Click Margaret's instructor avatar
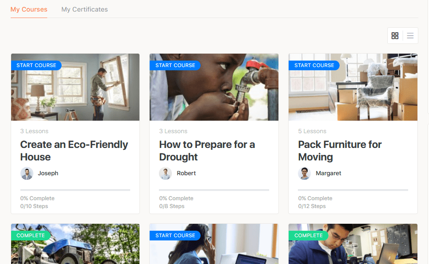The width and height of the screenshot is (429, 264). pyautogui.click(x=304, y=173)
